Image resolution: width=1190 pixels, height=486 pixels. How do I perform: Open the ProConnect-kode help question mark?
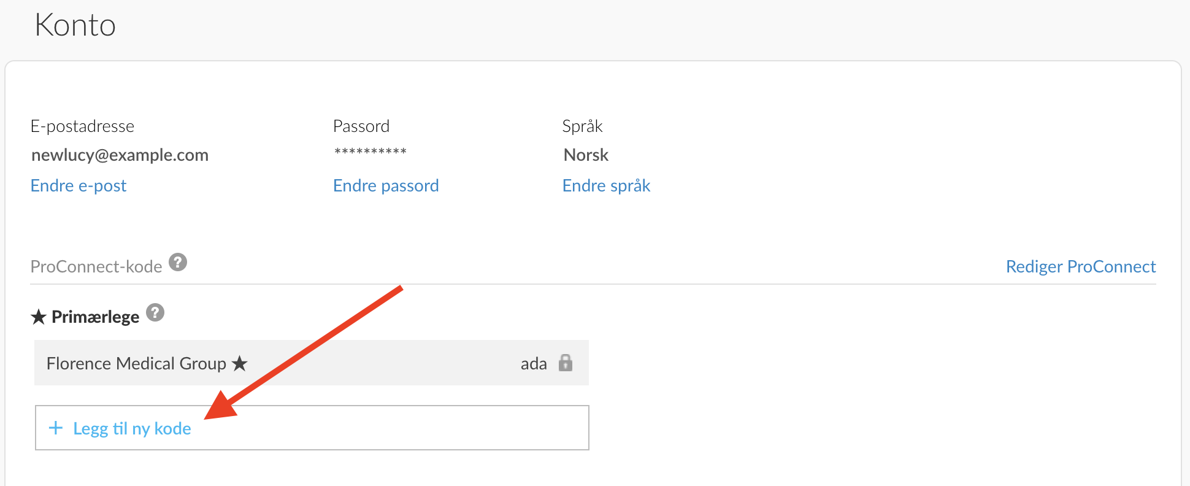178,262
